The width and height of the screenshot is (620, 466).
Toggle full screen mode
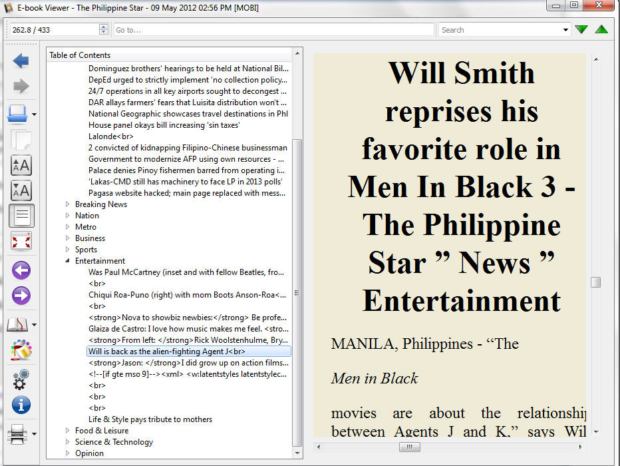21,241
